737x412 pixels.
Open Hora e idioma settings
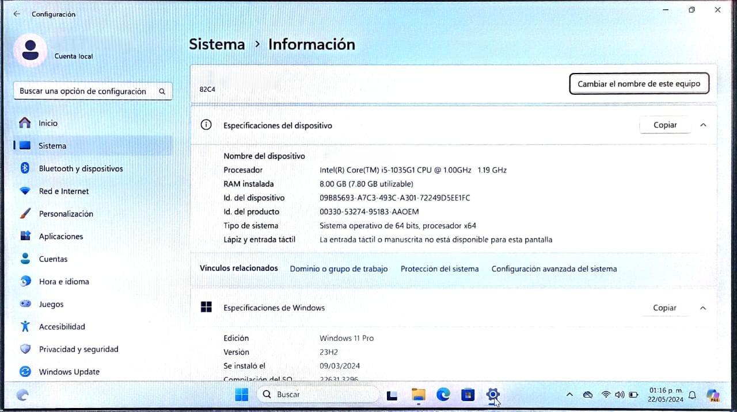(92, 282)
